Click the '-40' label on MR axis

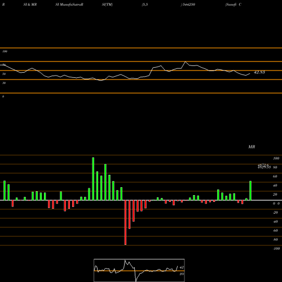[x=275, y=222]
